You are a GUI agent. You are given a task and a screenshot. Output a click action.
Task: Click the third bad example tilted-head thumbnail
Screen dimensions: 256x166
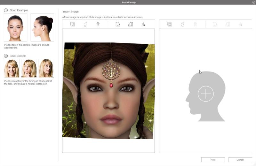pyautogui.click(x=46, y=68)
